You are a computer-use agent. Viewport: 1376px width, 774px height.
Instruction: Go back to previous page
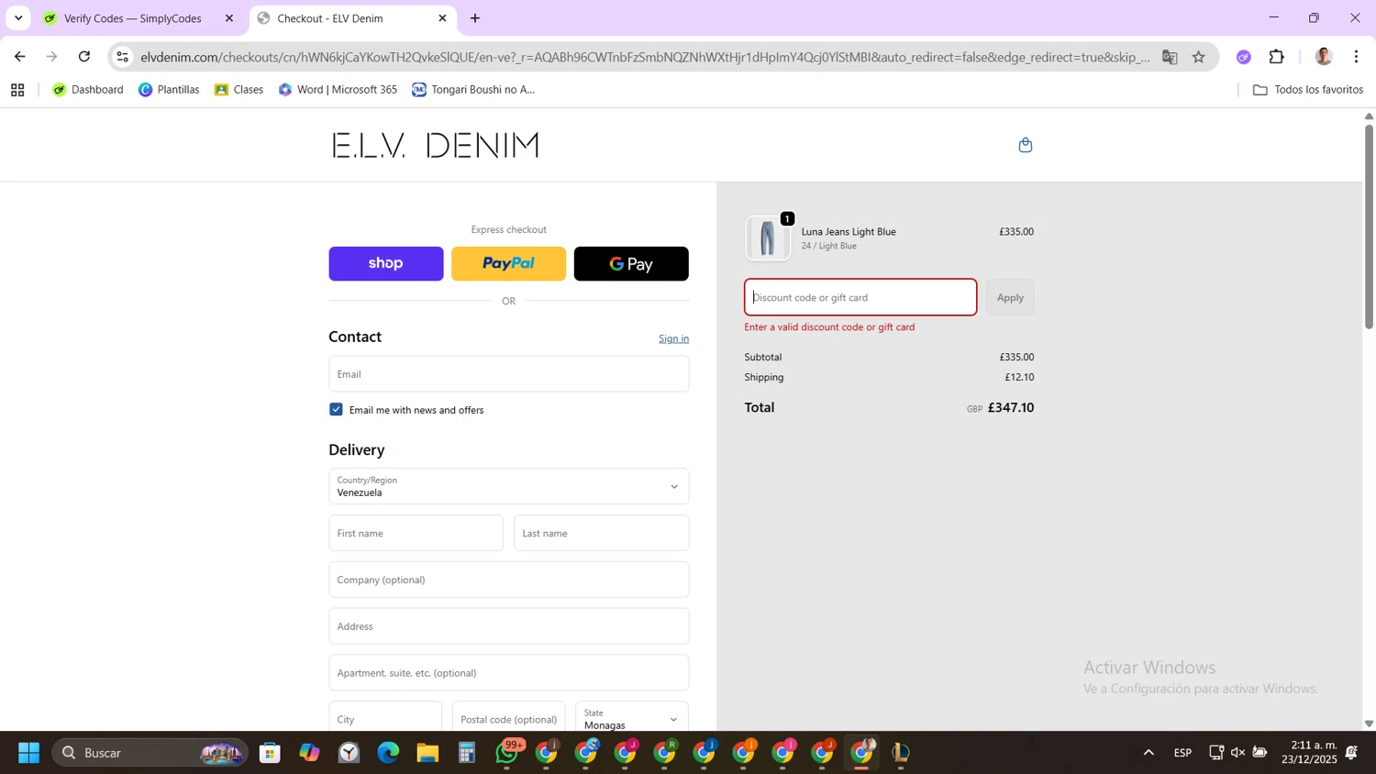point(20,57)
